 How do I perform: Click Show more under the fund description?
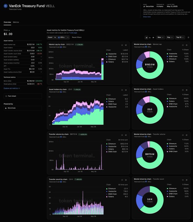click(147, 17)
